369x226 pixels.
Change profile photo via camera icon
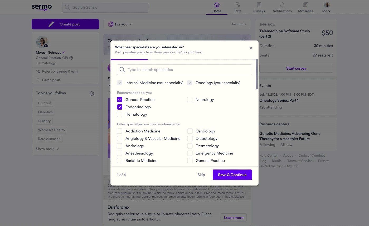click(x=46, y=46)
